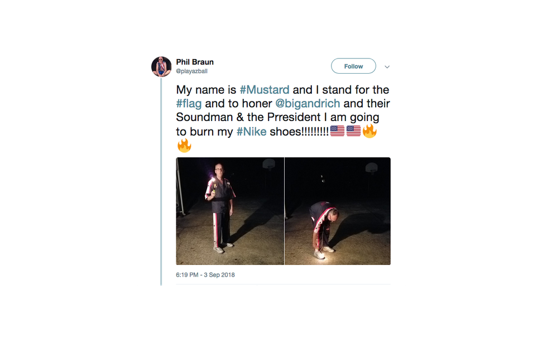
Task: Open the #Nike hashtag
Action: point(251,132)
